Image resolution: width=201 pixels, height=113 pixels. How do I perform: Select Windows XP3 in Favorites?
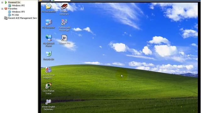click(x=18, y=12)
